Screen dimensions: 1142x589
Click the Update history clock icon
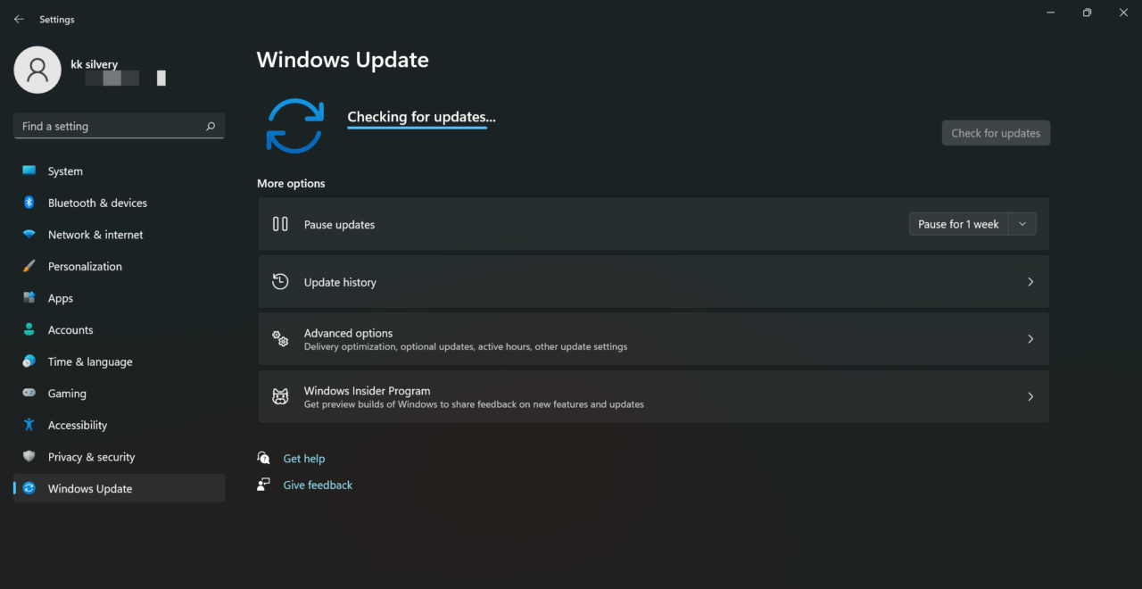pyautogui.click(x=280, y=281)
